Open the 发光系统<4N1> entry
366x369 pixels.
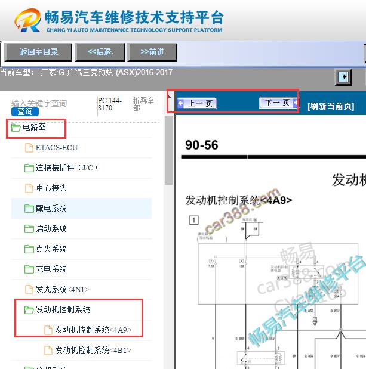tap(63, 289)
